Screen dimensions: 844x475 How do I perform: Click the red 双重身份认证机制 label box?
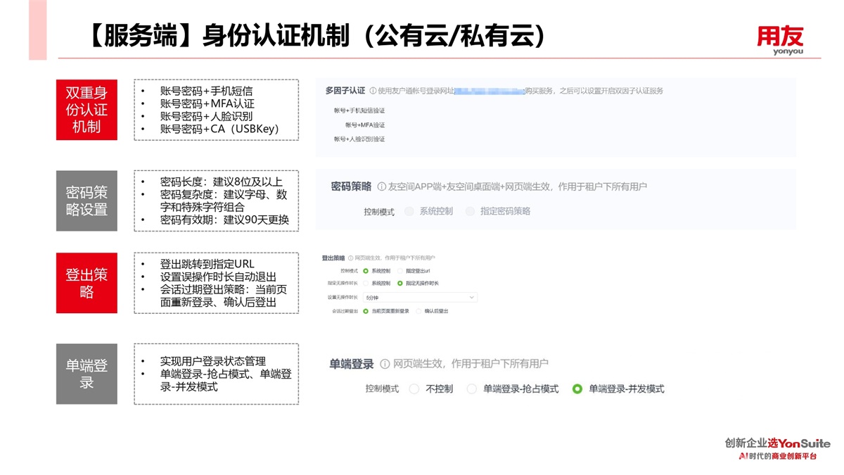pos(87,110)
